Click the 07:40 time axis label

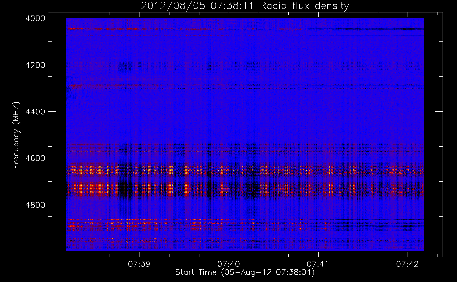pos(228,264)
